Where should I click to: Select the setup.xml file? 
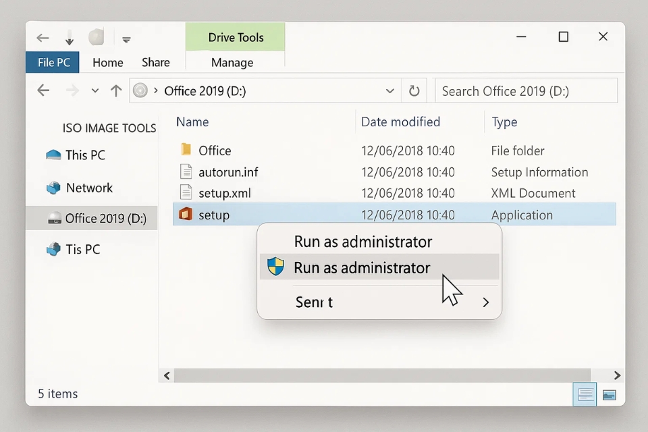point(224,194)
